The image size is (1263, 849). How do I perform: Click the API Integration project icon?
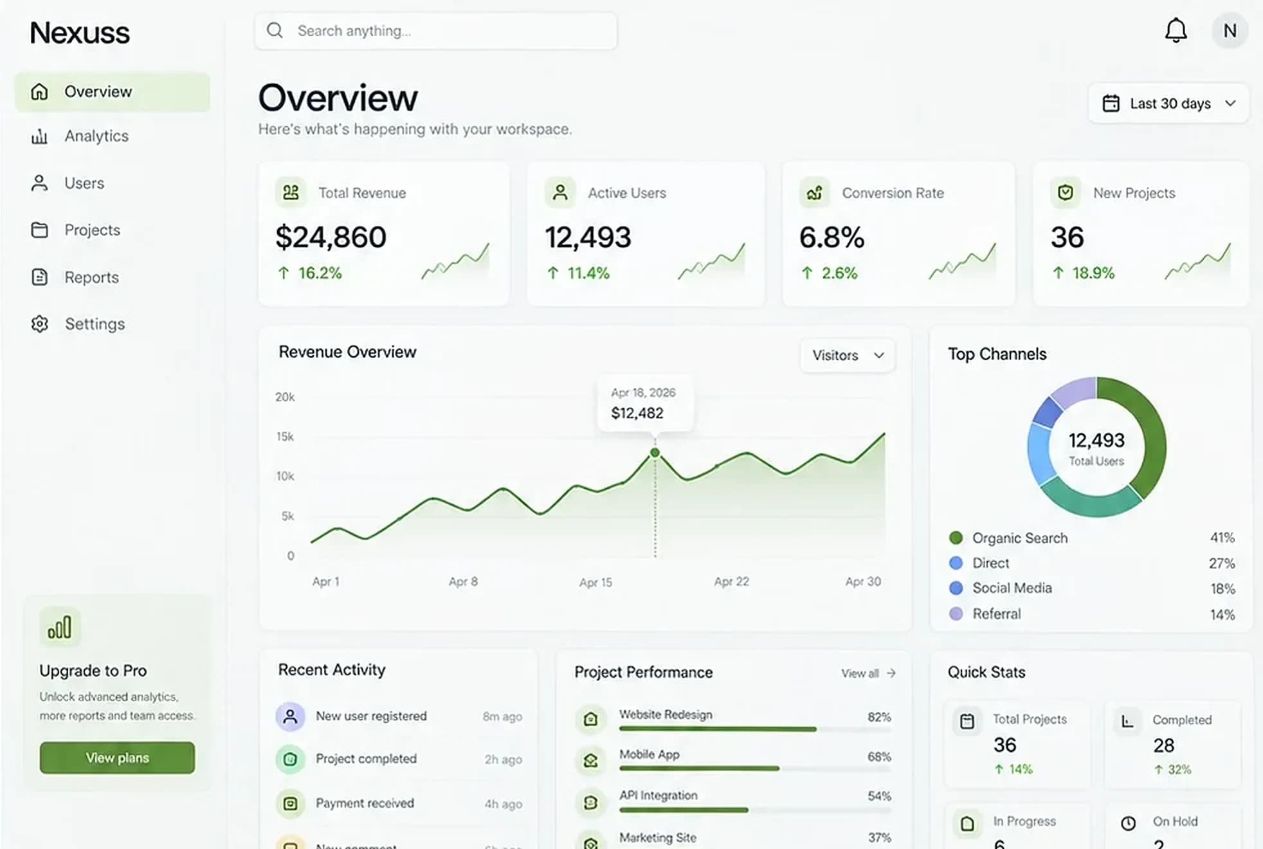[590, 802]
